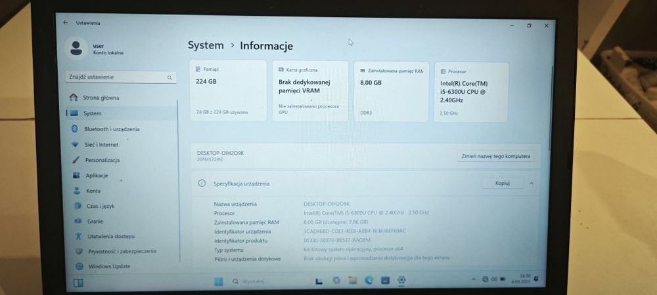Viewport: 657px width, 295px height.
Task: Open Windows Start menu
Action: coord(218,281)
